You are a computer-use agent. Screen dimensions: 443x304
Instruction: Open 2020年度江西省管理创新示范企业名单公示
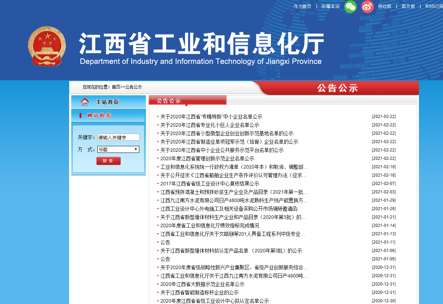(207, 158)
